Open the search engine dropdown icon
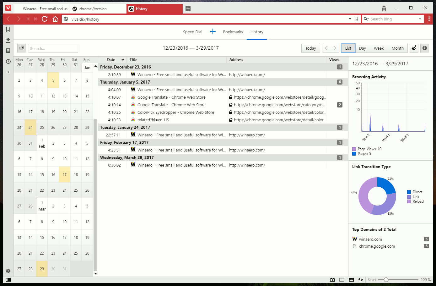 (366, 19)
